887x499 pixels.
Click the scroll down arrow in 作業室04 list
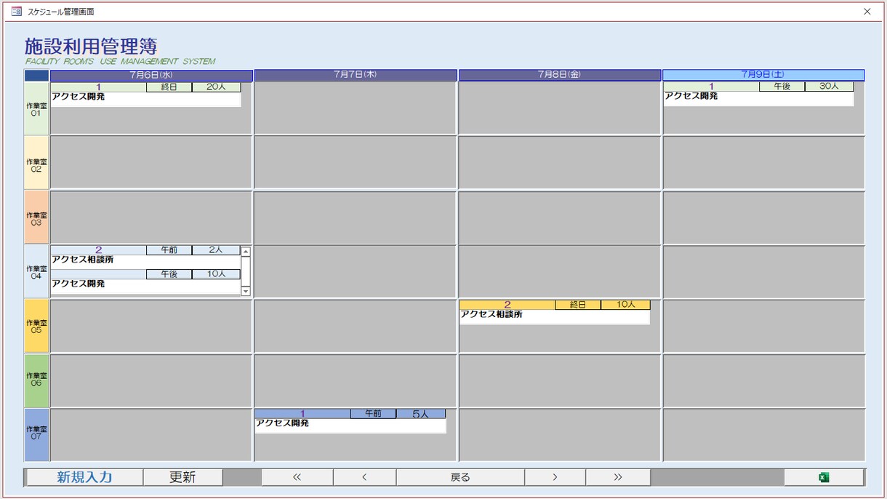click(246, 290)
